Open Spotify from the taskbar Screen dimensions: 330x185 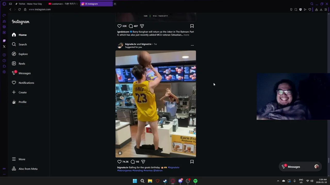click(x=195, y=181)
